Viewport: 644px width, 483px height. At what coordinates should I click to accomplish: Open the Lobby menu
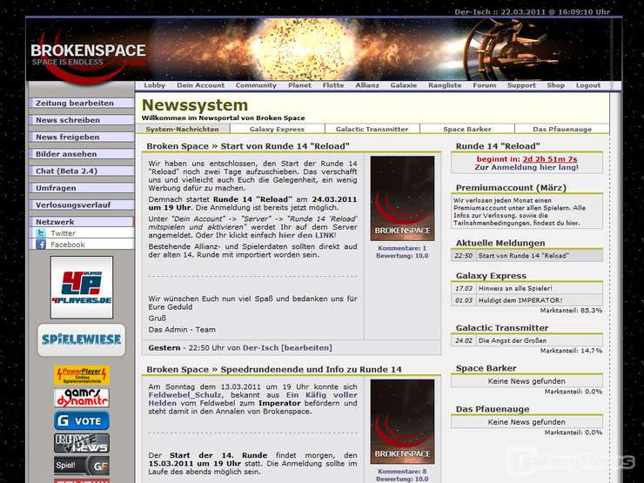tap(154, 85)
